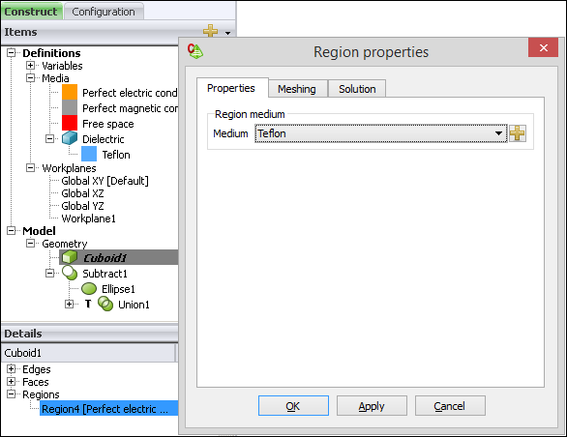Switch to the Solution tab
This screenshot has width=567, height=437.
[357, 89]
